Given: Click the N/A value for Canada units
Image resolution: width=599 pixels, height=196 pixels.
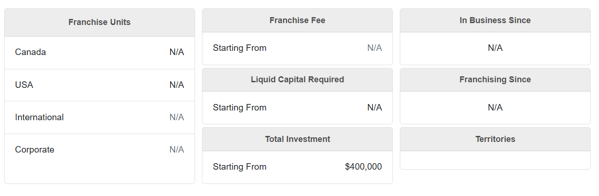Looking at the screenshot, I should click(x=177, y=52).
